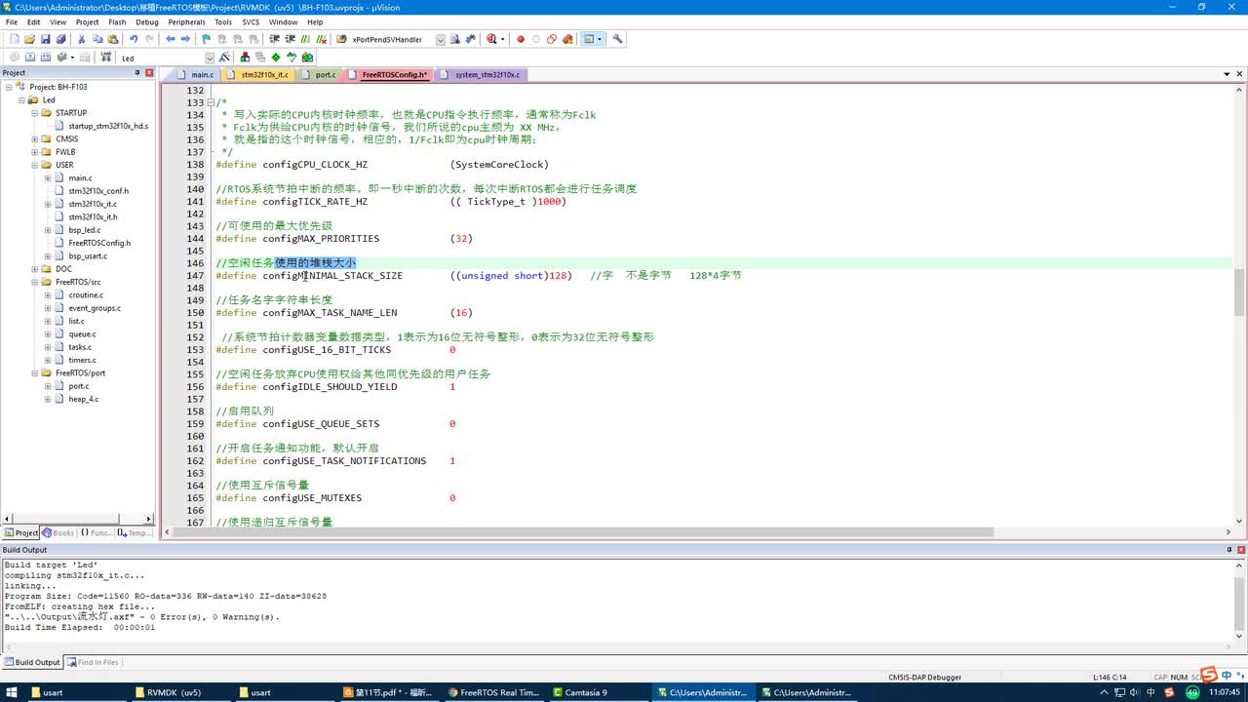The width and height of the screenshot is (1248, 702).
Task: Close the Project panel
Action: (x=149, y=73)
